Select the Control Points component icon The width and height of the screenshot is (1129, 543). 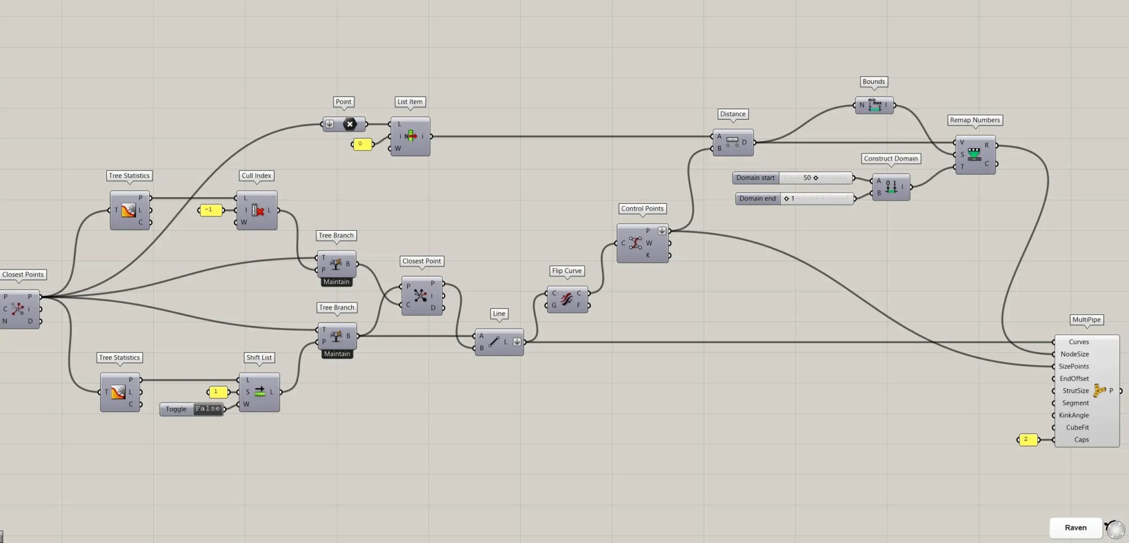point(635,243)
